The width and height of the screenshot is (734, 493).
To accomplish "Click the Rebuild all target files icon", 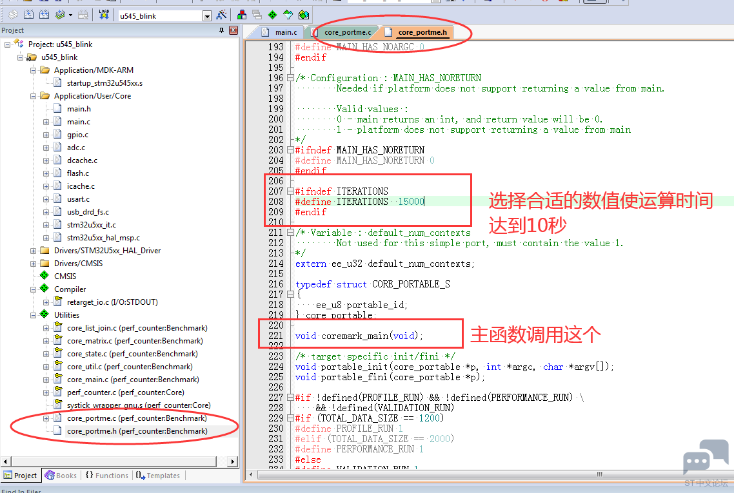I will [x=45, y=15].
